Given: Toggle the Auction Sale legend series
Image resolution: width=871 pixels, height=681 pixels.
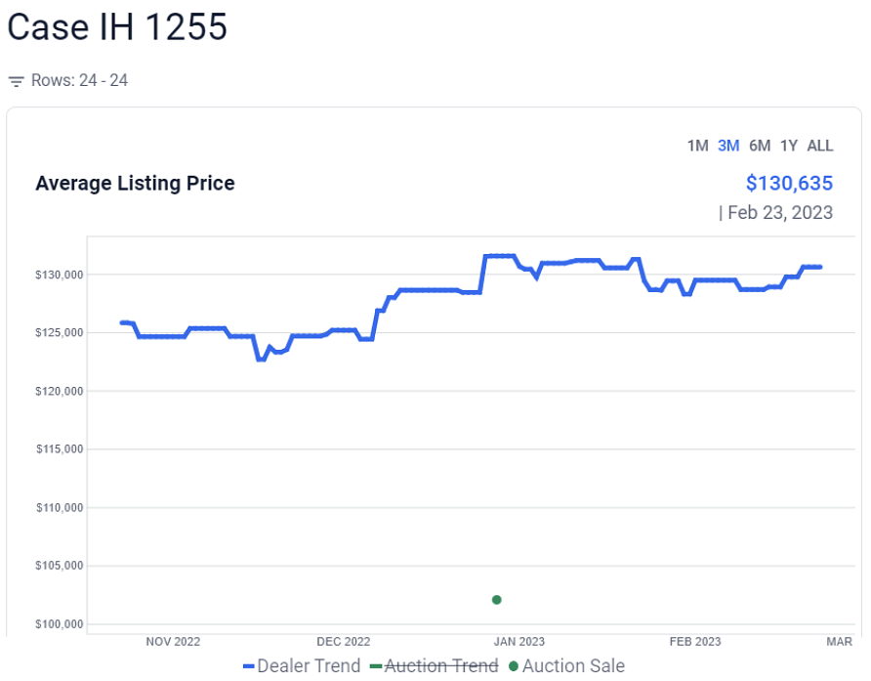Looking at the screenshot, I should pyautogui.click(x=566, y=665).
